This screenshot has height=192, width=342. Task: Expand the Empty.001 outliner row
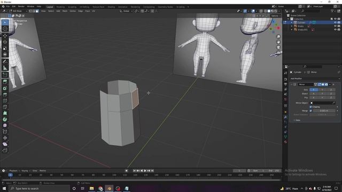(x=292, y=30)
